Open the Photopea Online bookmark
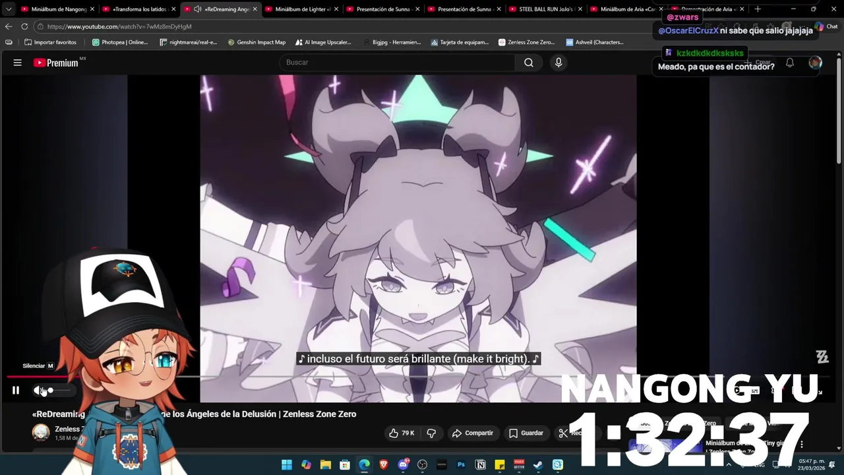The height and width of the screenshot is (475, 844). click(x=120, y=42)
